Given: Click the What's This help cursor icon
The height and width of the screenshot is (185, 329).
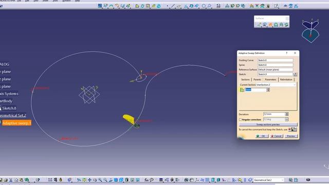Looking at the screenshot, I should pos(38,180).
